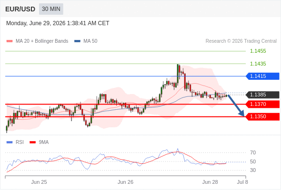Click the Jun 25 date axis label
Viewport: 281px width, 190px height.
(x=39, y=182)
